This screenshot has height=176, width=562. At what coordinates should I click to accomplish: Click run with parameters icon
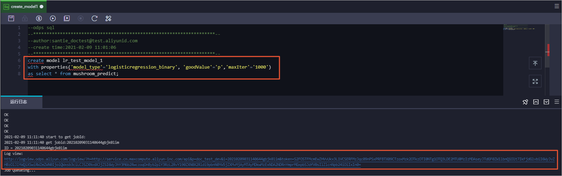[67, 18]
